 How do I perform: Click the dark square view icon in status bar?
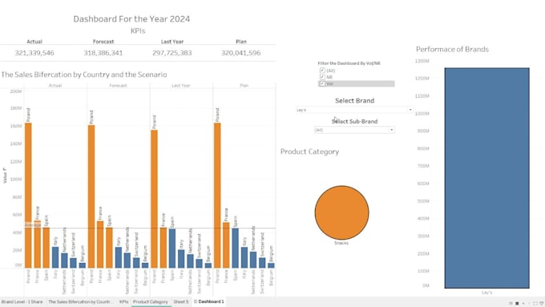pos(517,304)
